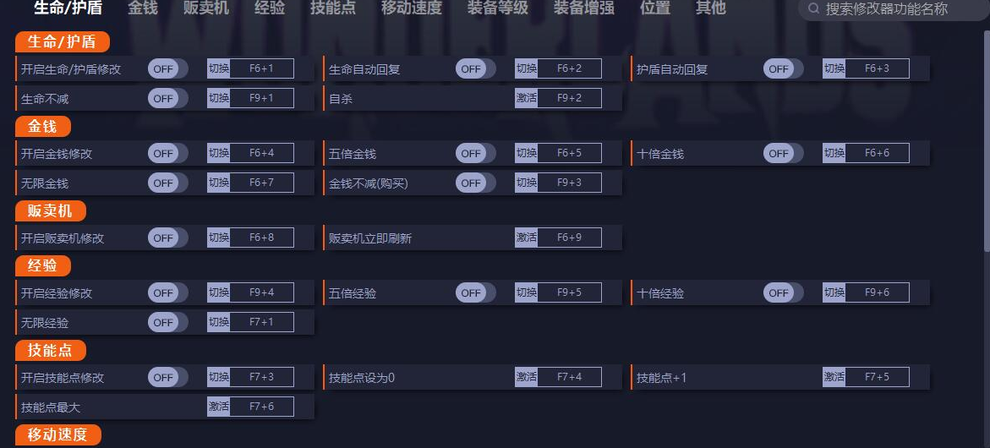This screenshot has height=448, width=990.
Task: Open the 贩卖机 tab
Action: click(x=206, y=8)
